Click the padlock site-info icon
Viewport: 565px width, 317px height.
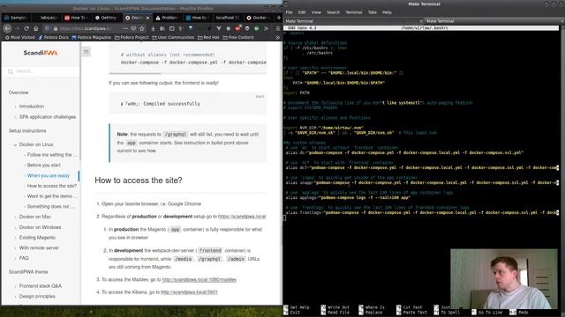55,28
